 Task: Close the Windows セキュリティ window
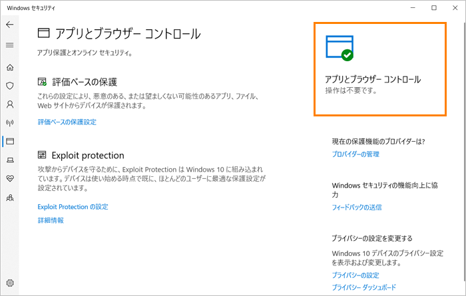pos(455,8)
